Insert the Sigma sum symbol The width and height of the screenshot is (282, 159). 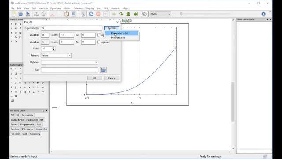tap(20, 92)
